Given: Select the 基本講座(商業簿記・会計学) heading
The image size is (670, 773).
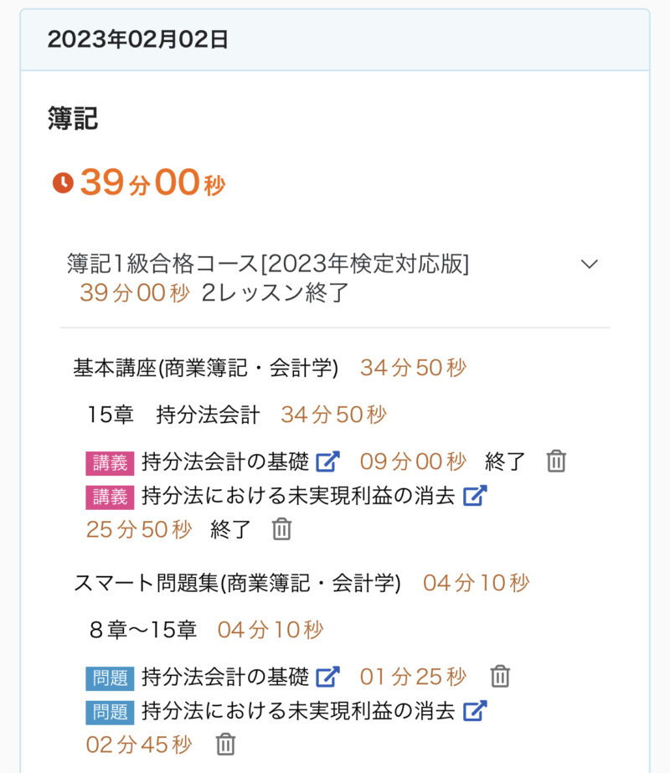Looking at the screenshot, I should click(x=205, y=368).
